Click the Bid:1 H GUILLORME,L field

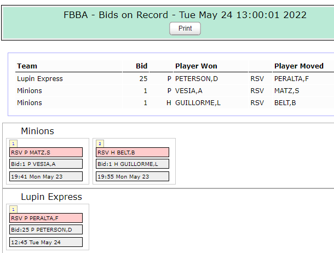(x=132, y=164)
